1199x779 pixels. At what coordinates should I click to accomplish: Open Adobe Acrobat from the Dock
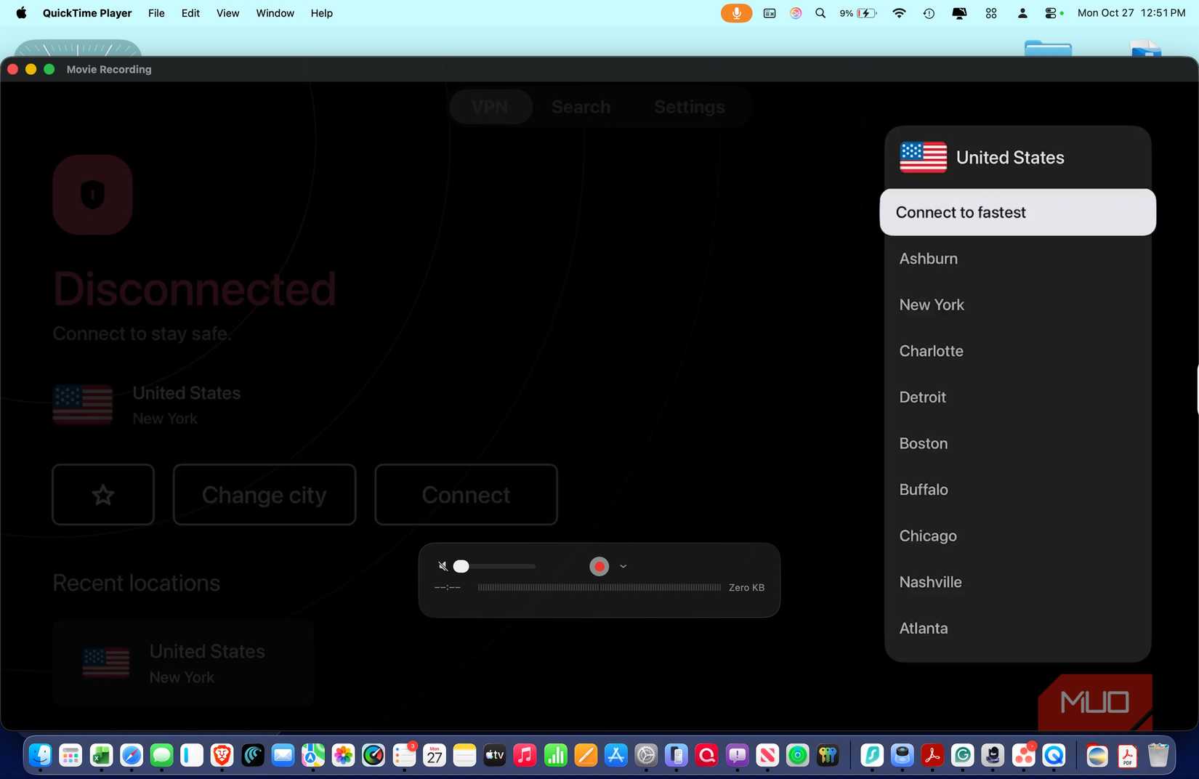pos(933,756)
